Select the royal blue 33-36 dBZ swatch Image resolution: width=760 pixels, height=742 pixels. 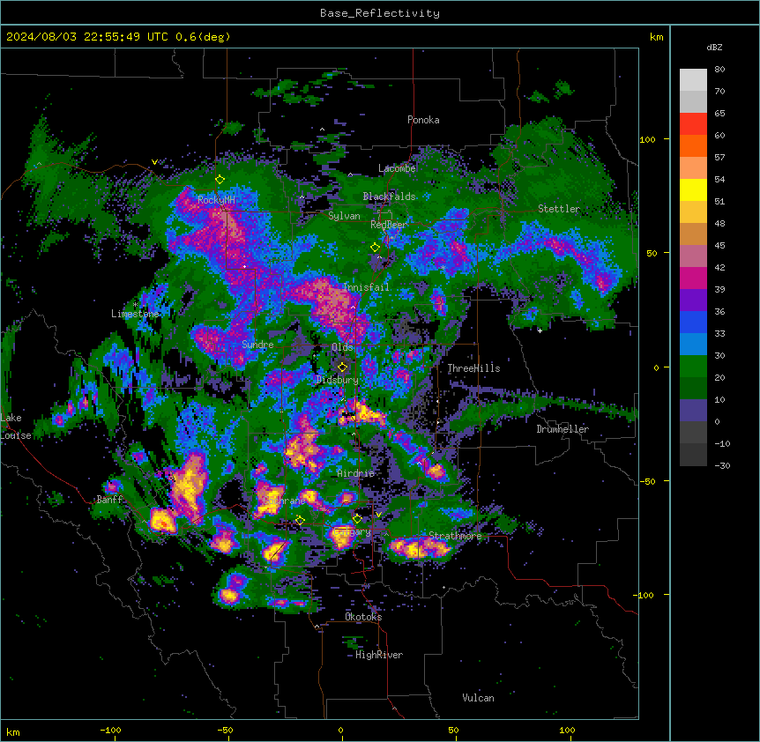tap(693, 322)
